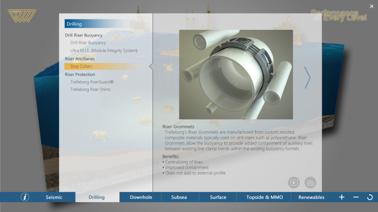Zoom in with the plus icon
The image size is (378, 212).
click(341, 197)
